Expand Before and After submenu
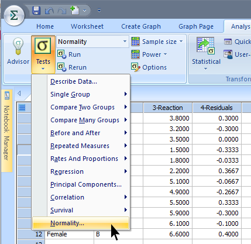Viewport: 251px width, 244px height. click(x=81, y=133)
